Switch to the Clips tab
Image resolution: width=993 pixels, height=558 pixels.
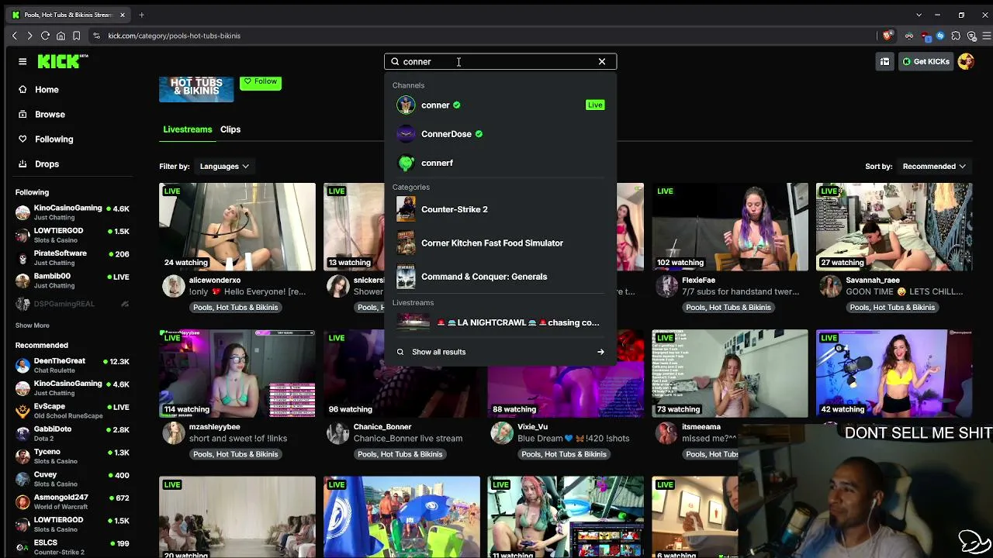coord(230,129)
